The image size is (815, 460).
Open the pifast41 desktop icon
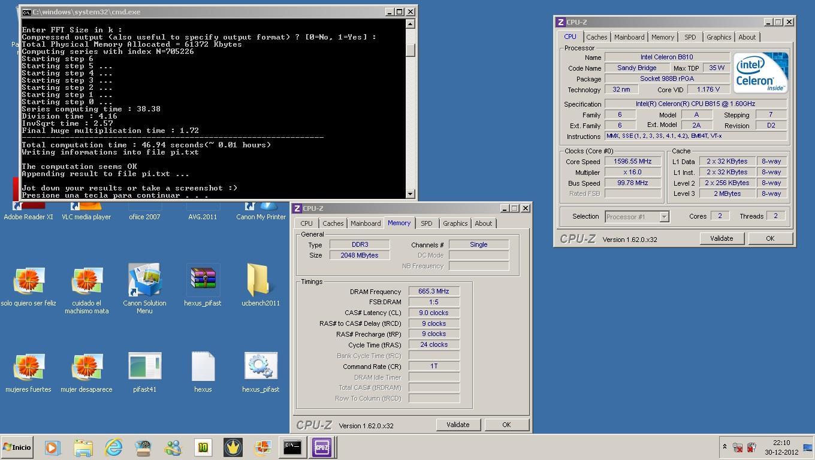144,373
